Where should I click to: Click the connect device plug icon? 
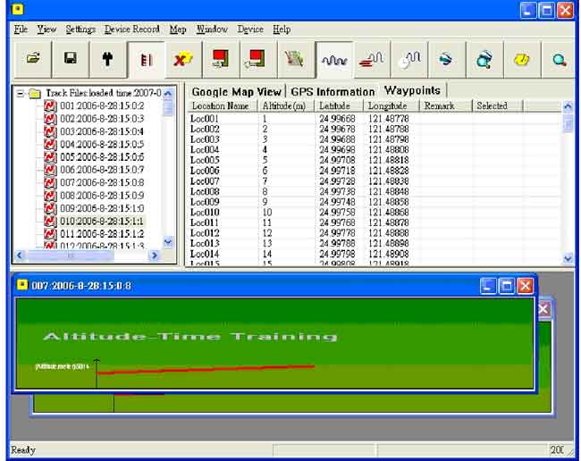(108, 59)
